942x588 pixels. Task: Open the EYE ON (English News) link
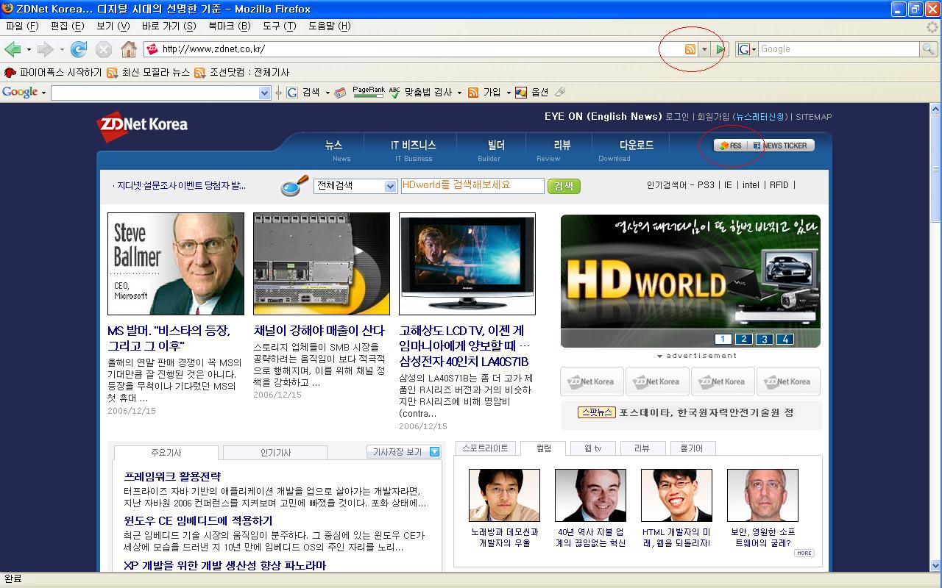tap(603, 116)
